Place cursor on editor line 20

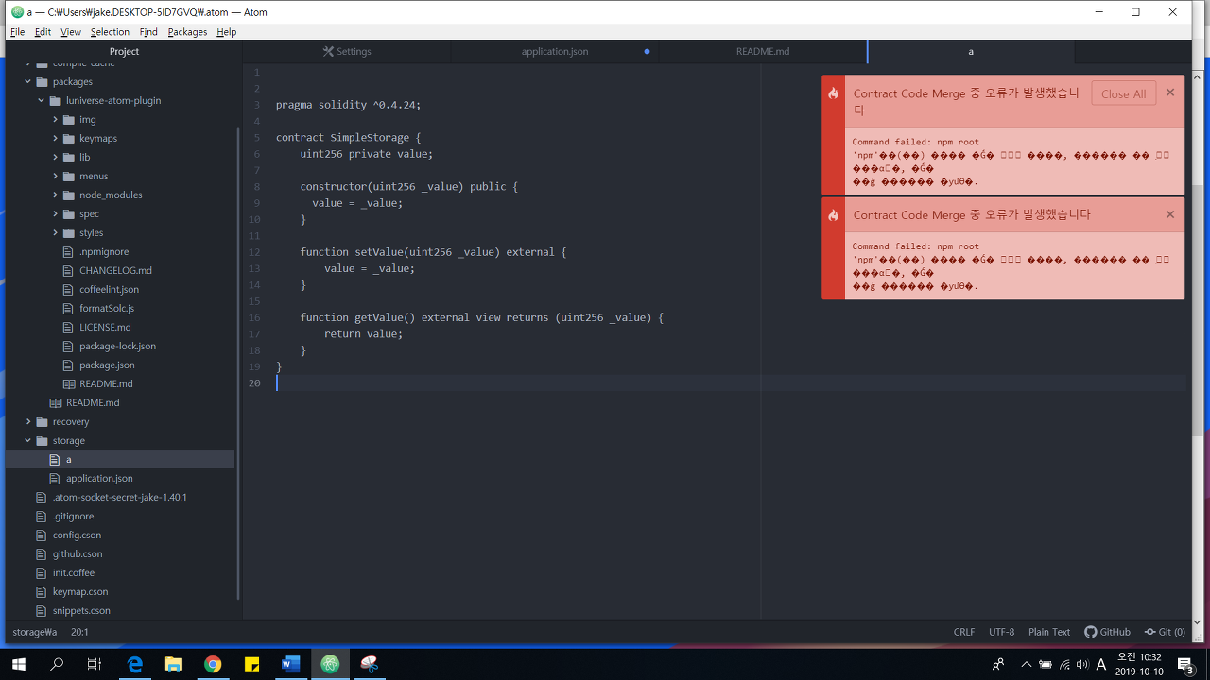[731, 382]
